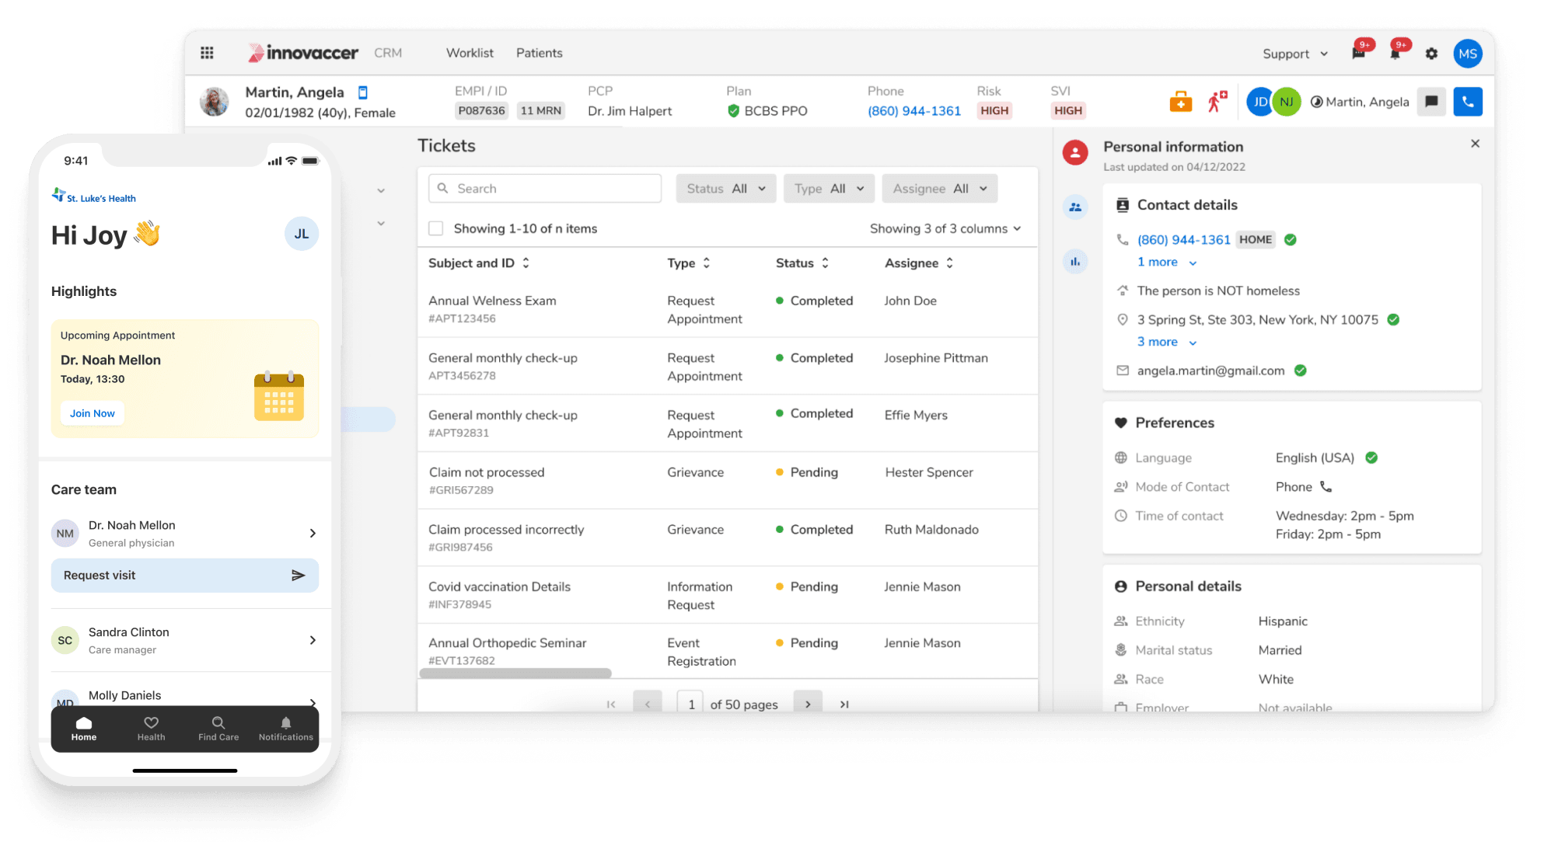Click the tickets Search field

click(x=545, y=189)
